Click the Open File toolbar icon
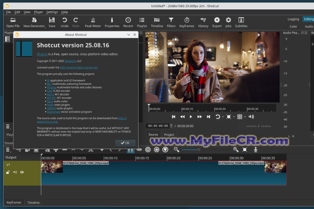Image resolution: width=314 pixels, height=209 pixels. (13, 22)
